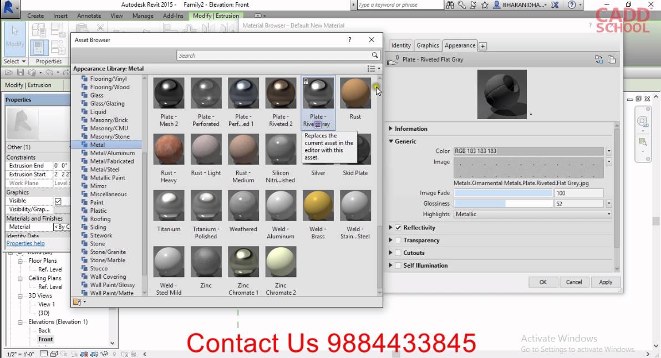Image resolution: width=661 pixels, height=358 pixels.
Task: Add a new asset tab with plus button
Action: [482, 46]
